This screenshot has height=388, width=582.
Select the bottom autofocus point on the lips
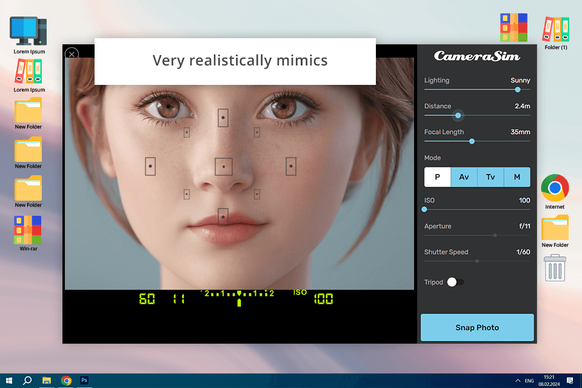[x=222, y=217]
